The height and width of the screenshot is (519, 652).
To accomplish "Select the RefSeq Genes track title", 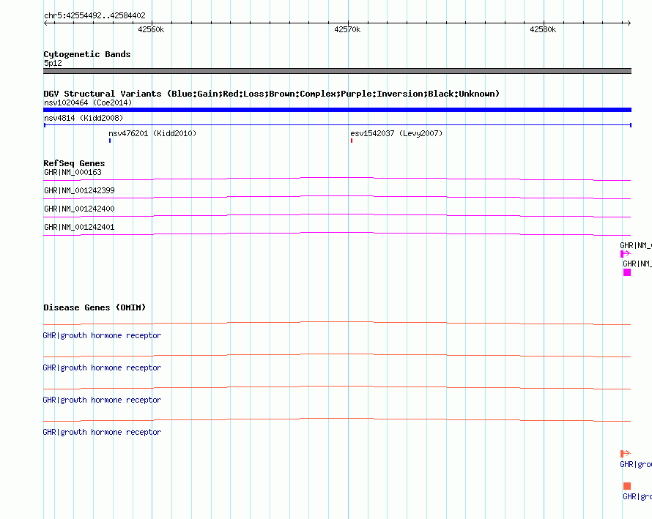I will [74, 163].
